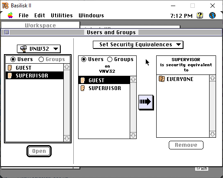
Task: Close the Users and Groups window box
Action: [x=7, y=32]
